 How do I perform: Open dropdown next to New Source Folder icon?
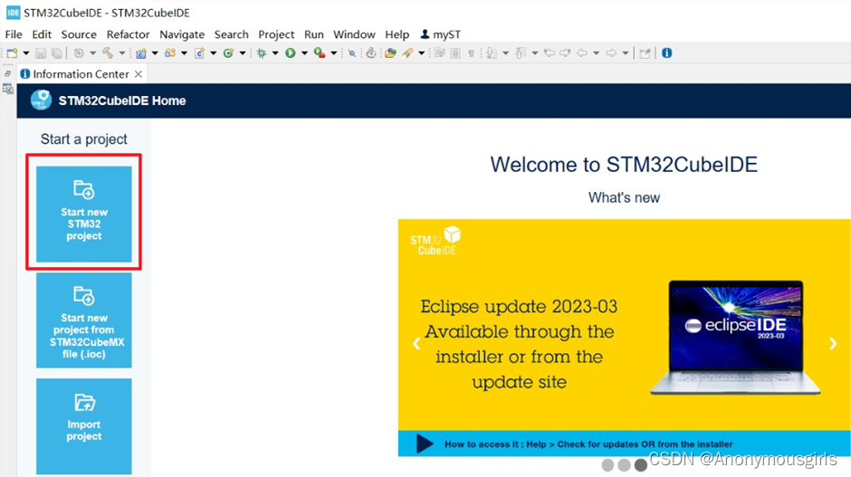tap(184, 53)
